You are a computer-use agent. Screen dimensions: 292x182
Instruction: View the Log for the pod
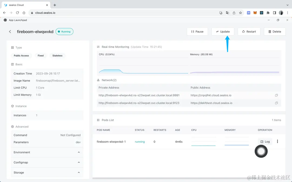[x=265, y=142]
